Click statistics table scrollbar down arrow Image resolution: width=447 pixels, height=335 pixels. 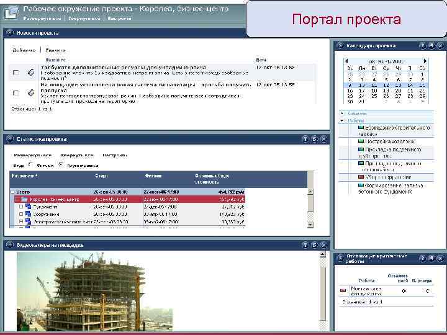(310, 225)
